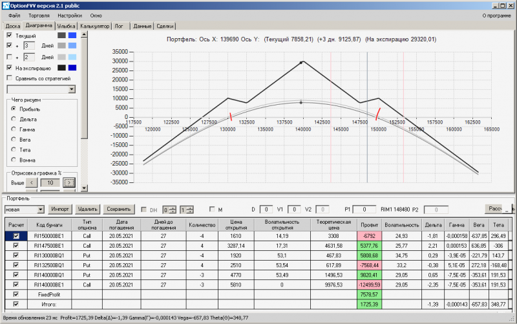Toggle the Текущий chart line checkbox
This screenshot has height=324, width=517.
coord(9,35)
